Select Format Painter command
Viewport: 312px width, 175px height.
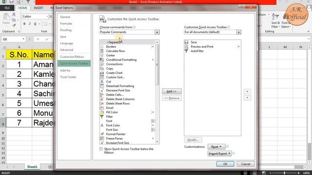point(127,134)
